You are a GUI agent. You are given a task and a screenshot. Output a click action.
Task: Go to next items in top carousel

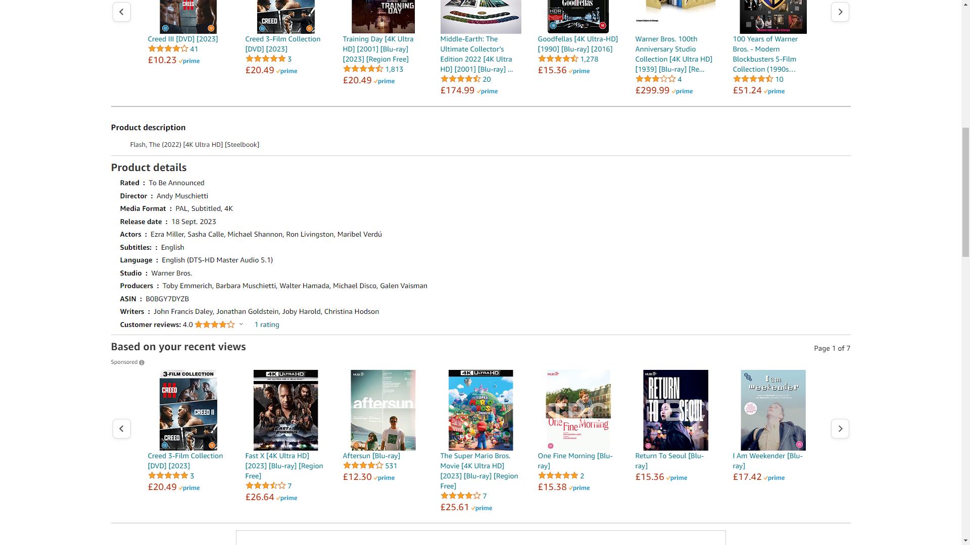click(x=840, y=12)
